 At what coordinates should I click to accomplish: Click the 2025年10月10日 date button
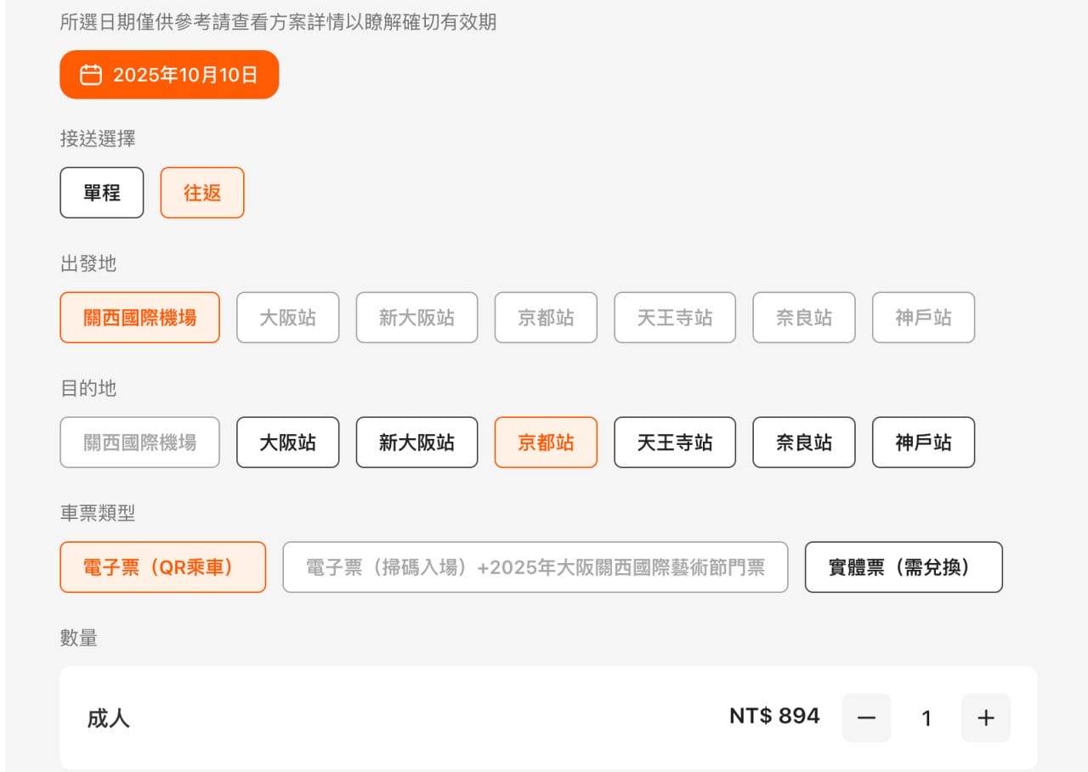(x=168, y=75)
